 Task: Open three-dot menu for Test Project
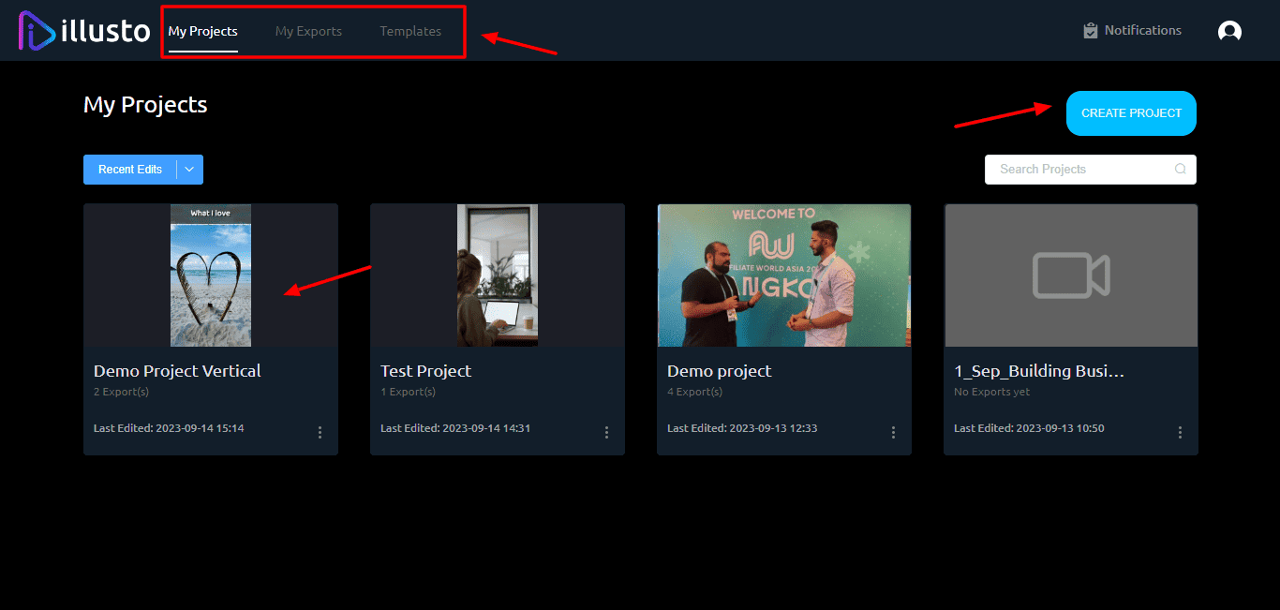(x=606, y=432)
